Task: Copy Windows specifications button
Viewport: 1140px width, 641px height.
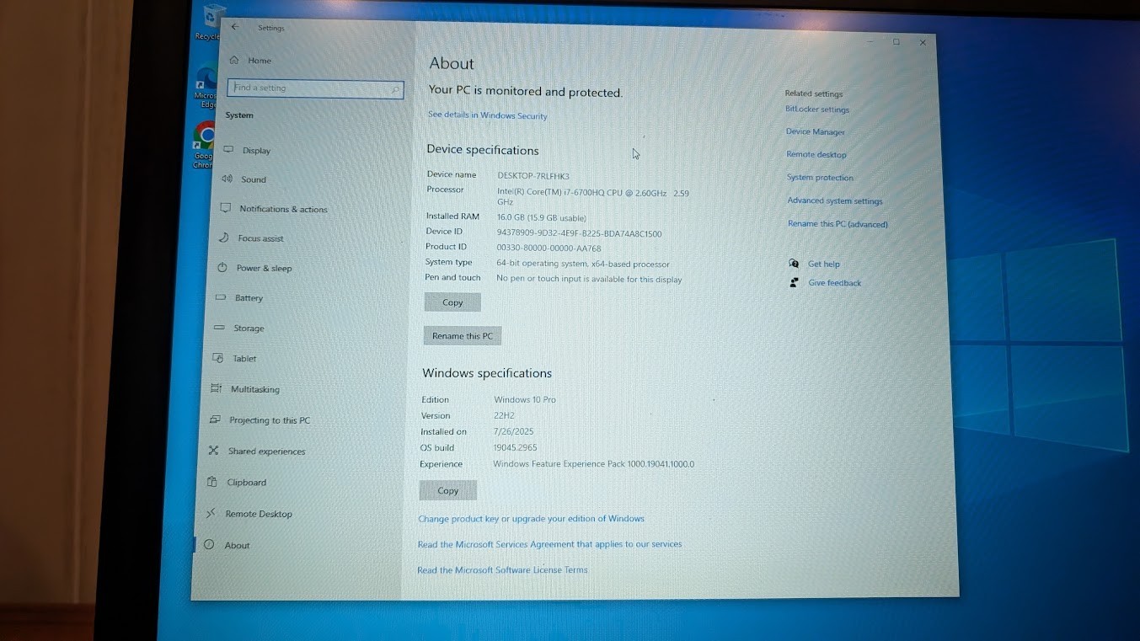Action: click(x=448, y=490)
